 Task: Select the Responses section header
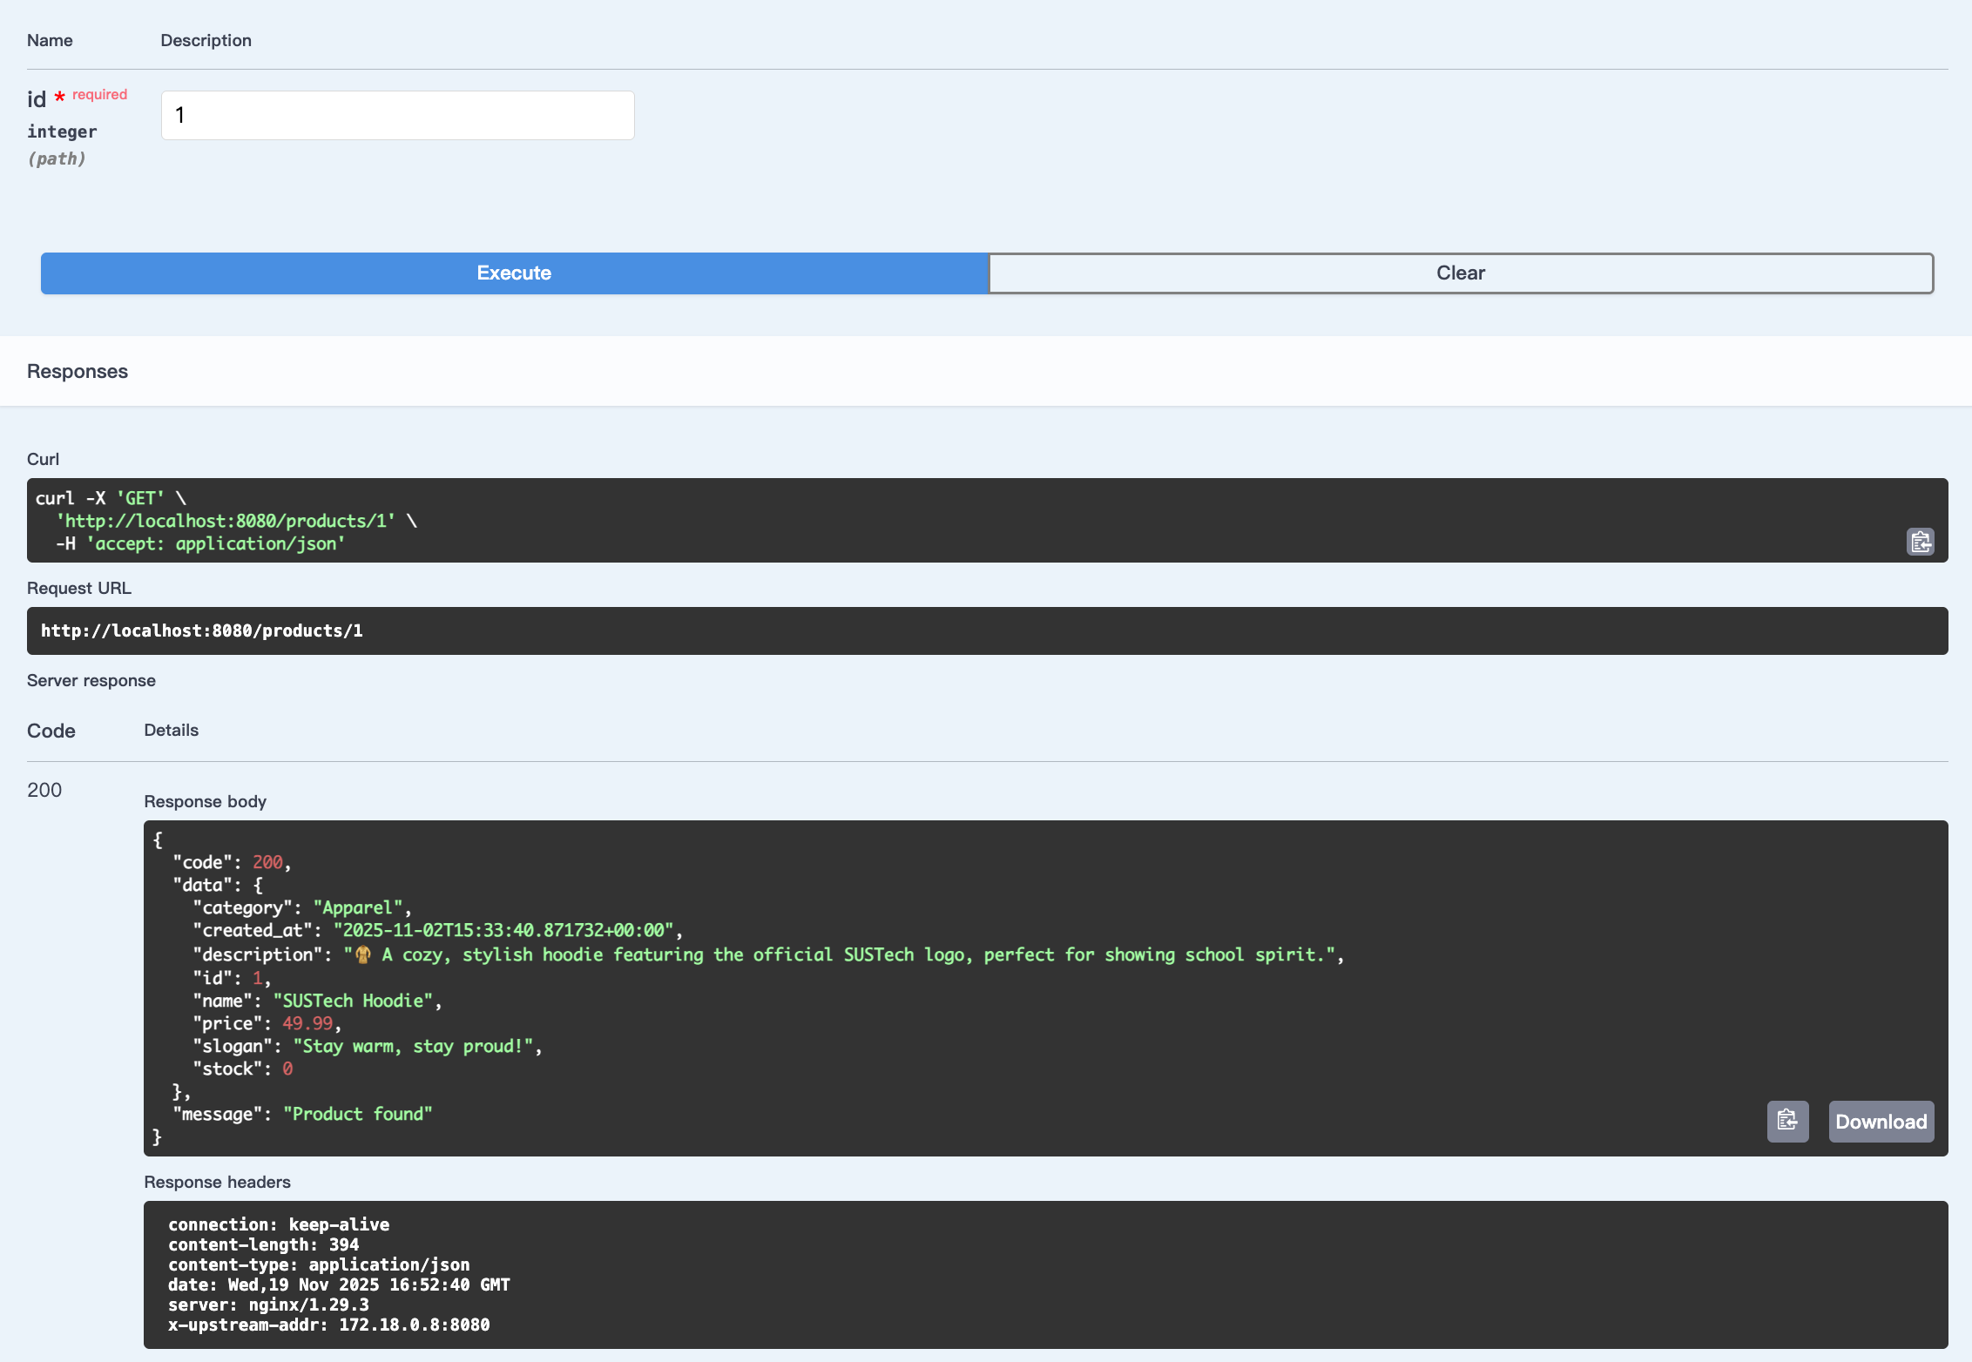[x=78, y=372]
